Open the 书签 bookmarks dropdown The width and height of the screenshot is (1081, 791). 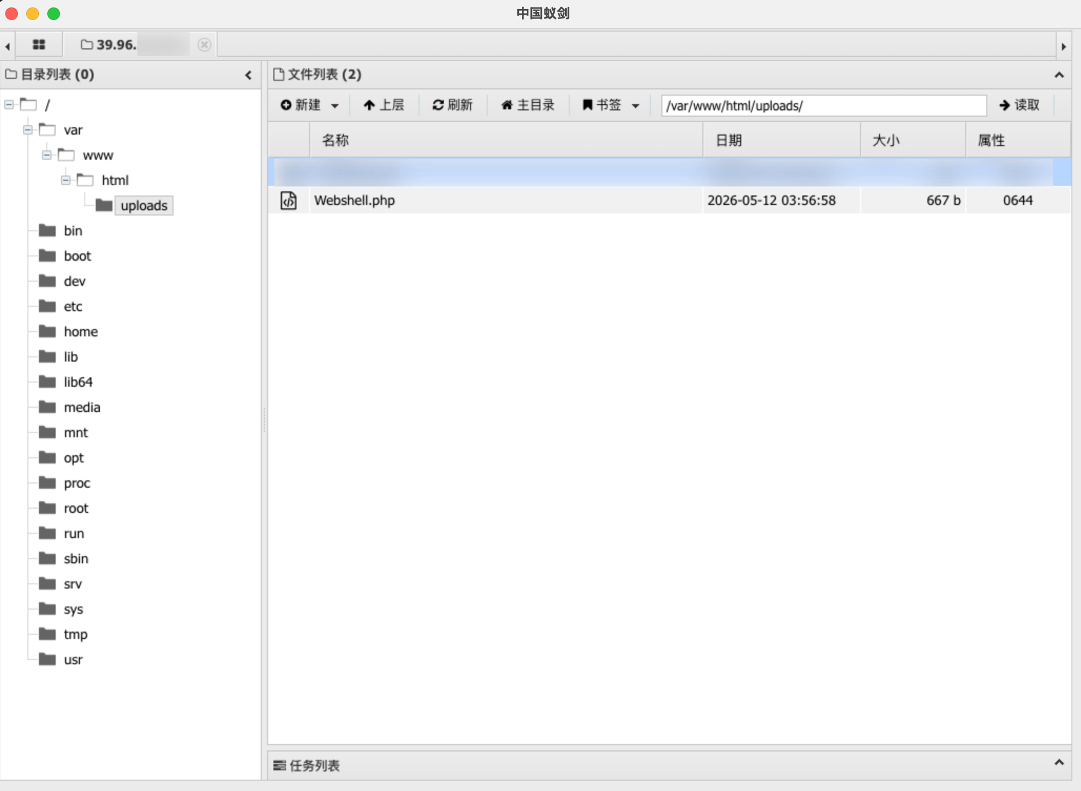click(x=611, y=105)
